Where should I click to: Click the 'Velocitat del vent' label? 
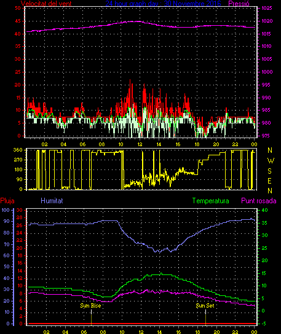(x=46, y=4)
